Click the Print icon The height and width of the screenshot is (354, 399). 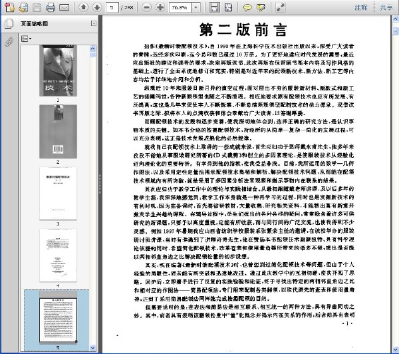(x=51, y=7)
